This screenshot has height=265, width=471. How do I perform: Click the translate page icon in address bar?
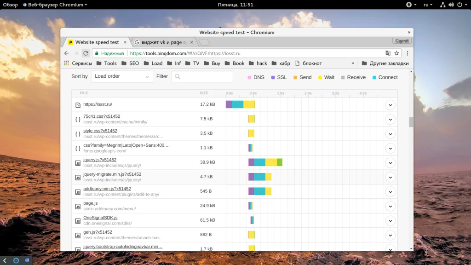tap(388, 53)
